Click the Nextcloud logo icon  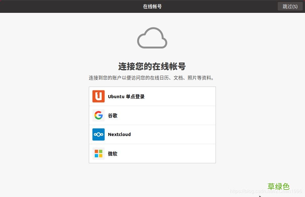click(x=98, y=134)
